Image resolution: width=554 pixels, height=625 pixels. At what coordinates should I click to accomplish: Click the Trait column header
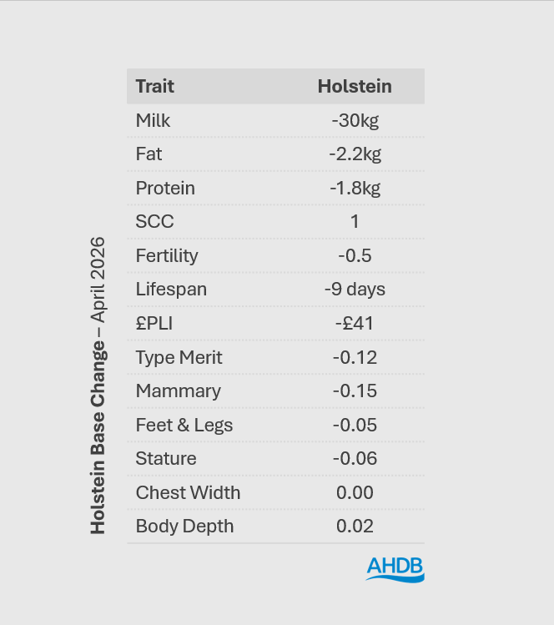pos(155,87)
